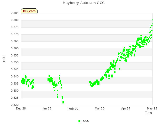This screenshot has height=126, width=168.
Task: Click the Apr 17 x-axis label
Action: 126,108
